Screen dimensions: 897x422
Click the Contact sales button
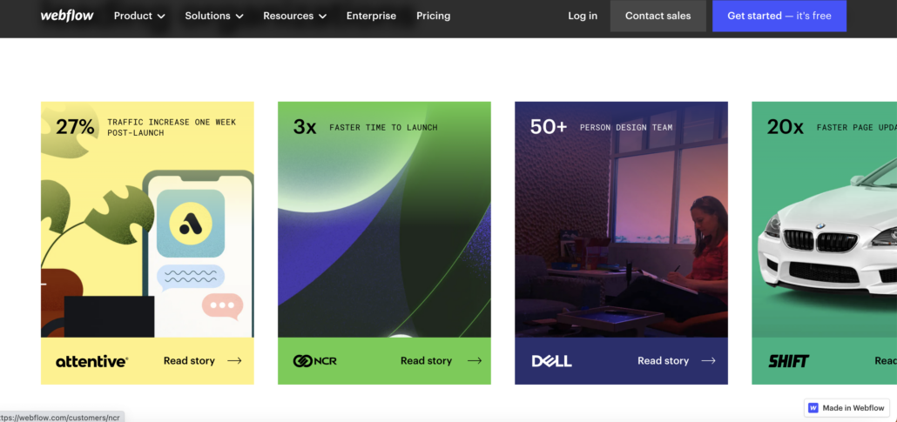tap(658, 16)
